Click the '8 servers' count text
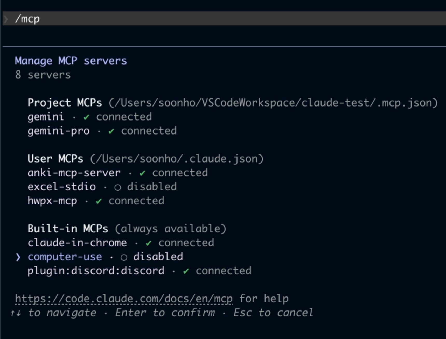 [x=43, y=75]
